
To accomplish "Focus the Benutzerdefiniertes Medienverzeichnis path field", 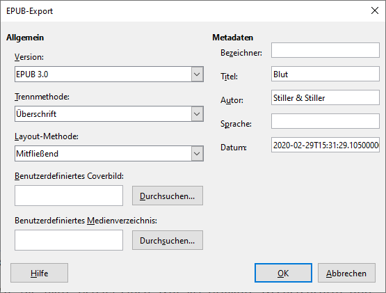I will (69, 240).
